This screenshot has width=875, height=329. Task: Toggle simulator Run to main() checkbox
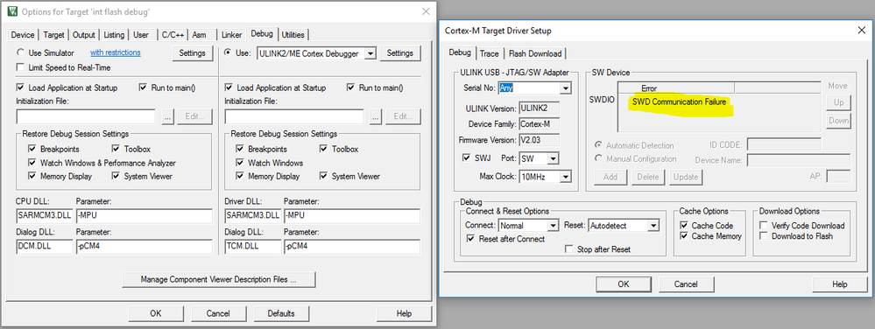click(x=143, y=87)
